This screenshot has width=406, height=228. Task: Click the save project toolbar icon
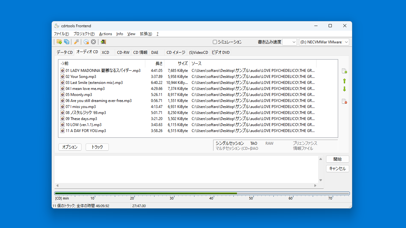67,42
